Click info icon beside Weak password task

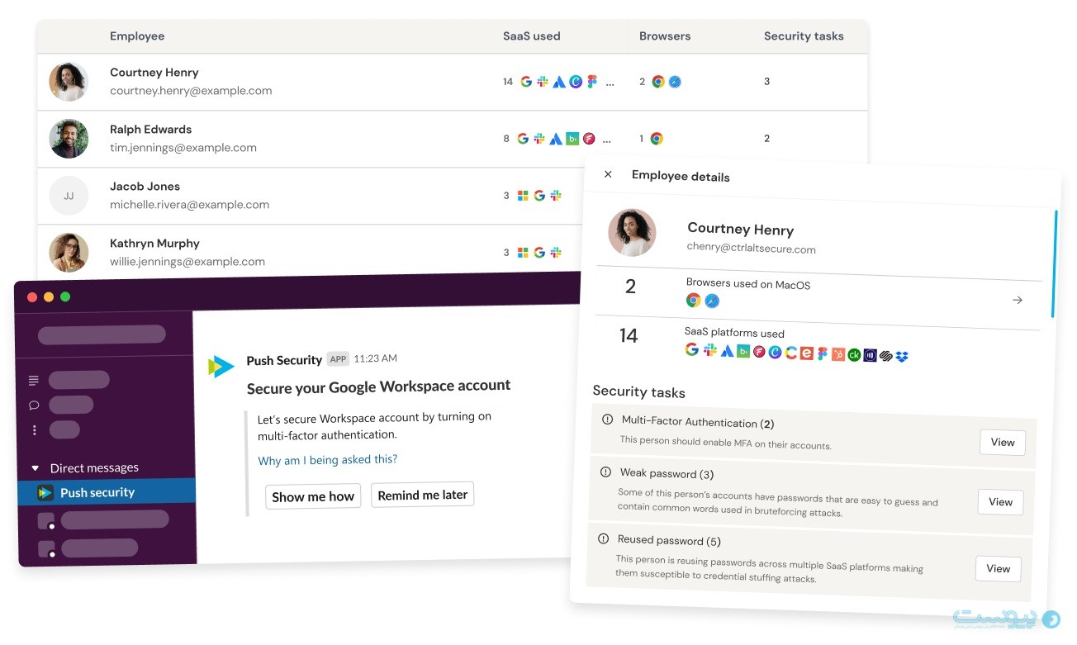pyautogui.click(x=605, y=472)
